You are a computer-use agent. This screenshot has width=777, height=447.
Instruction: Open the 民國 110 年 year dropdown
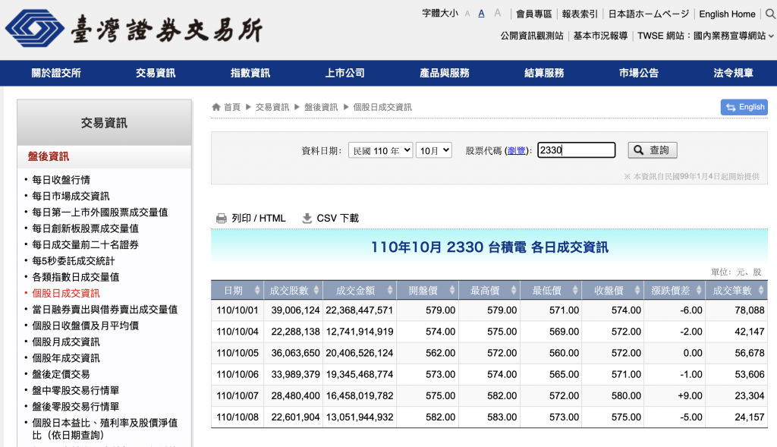pyautogui.click(x=381, y=150)
